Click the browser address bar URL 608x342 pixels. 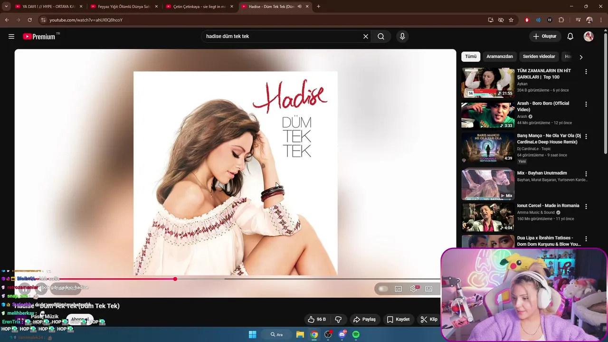tap(86, 20)
